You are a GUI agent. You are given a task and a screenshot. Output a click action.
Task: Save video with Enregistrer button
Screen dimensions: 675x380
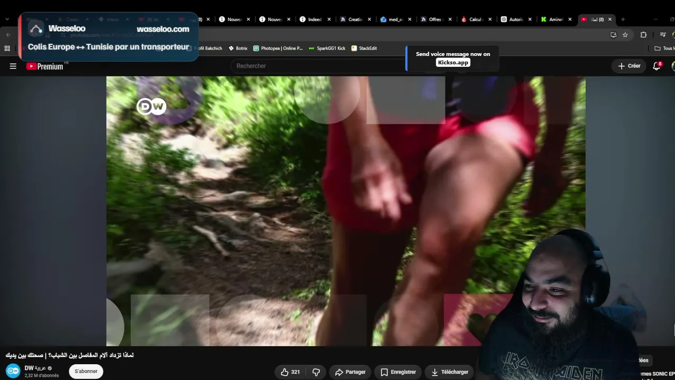[x=398, y=372]
